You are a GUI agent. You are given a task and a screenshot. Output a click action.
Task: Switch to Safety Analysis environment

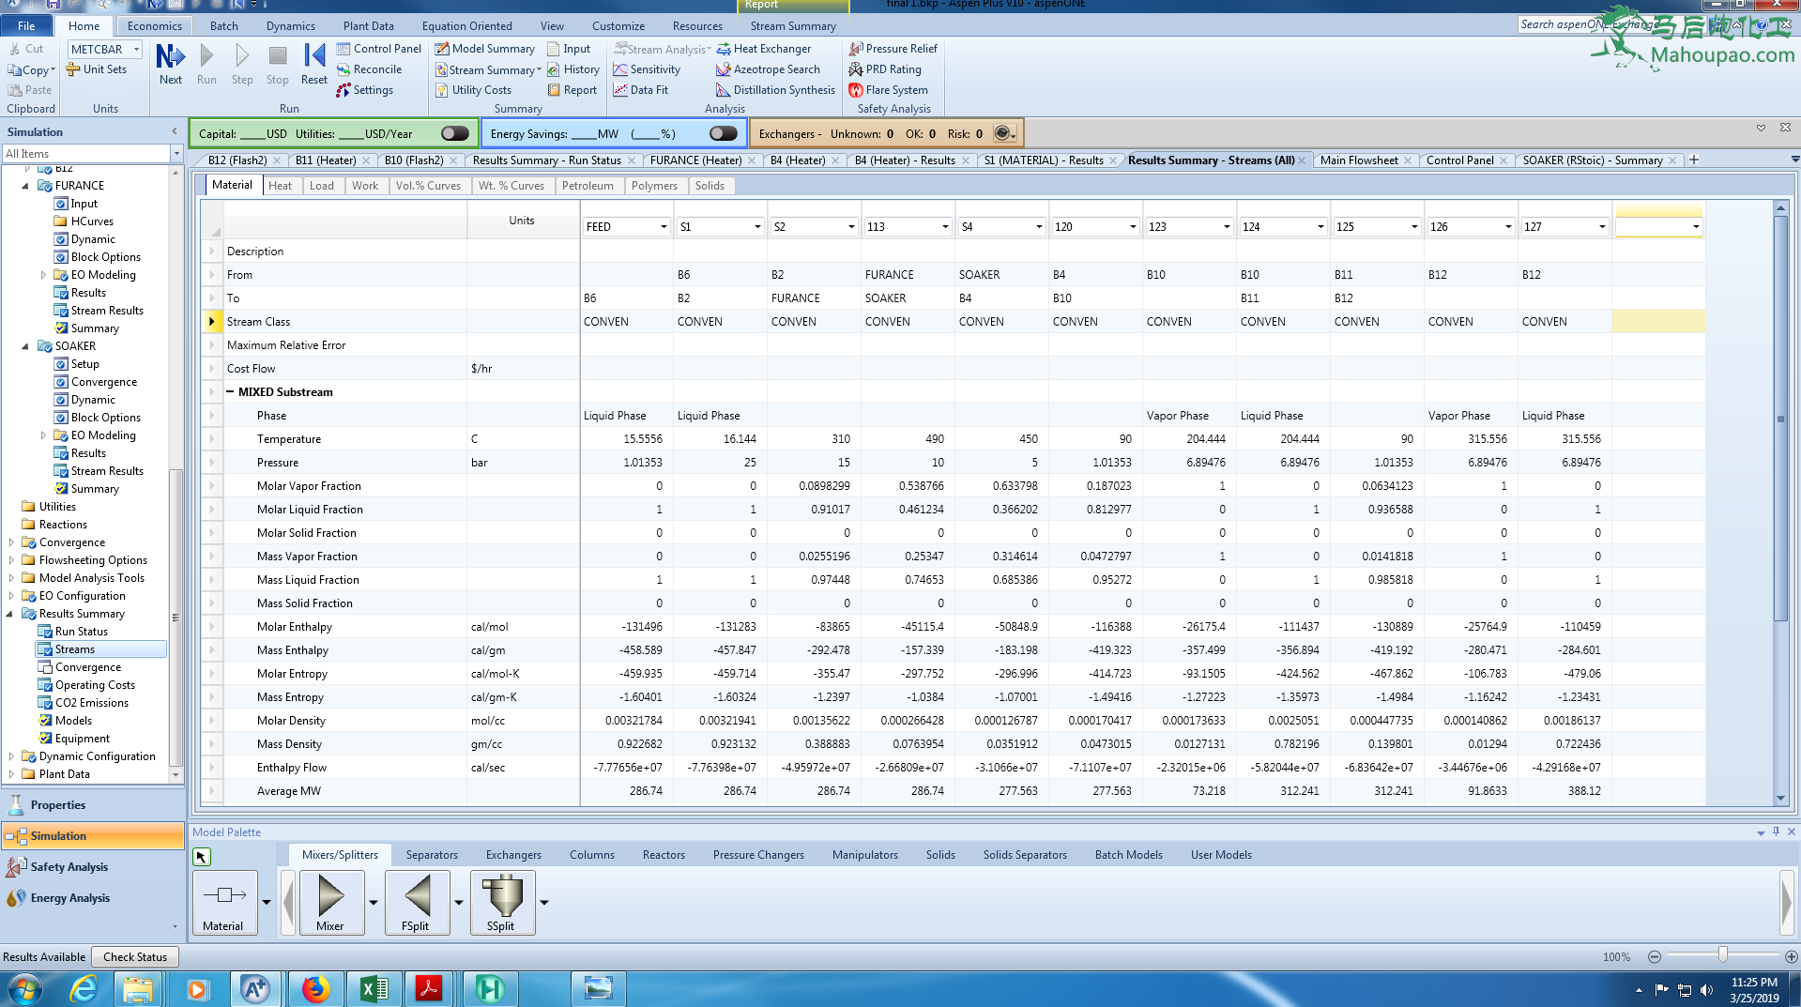click(x=93, y=867)
